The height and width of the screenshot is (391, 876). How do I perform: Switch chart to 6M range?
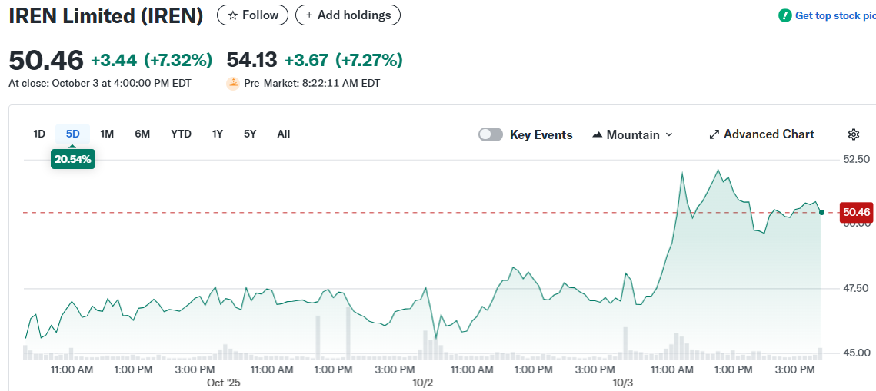142,134
